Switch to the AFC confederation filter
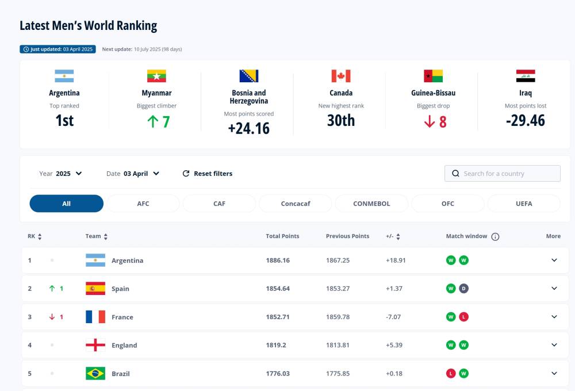Viewport: 575px width, 391px height. point(143,204)
